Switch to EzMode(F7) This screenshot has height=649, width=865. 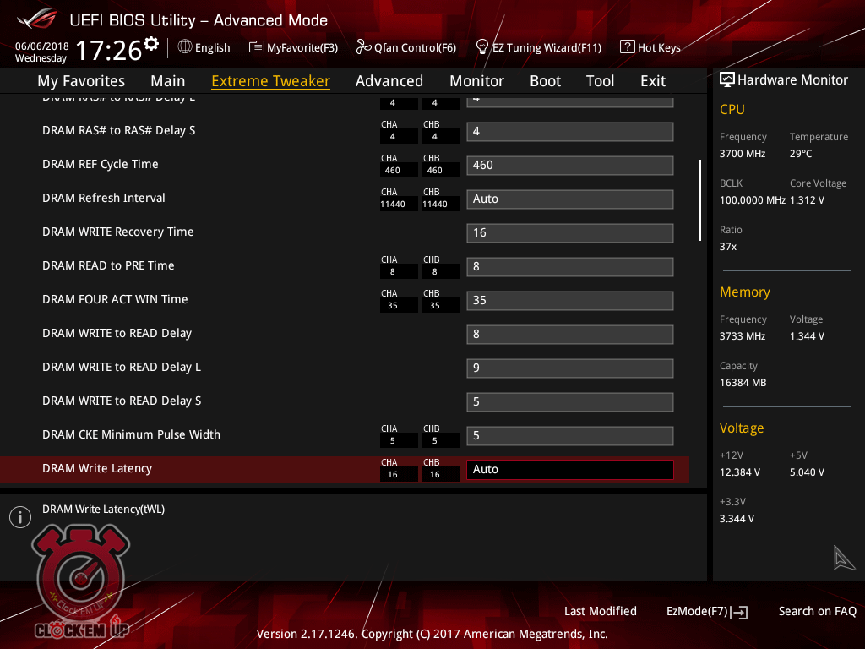coord(706,611)
